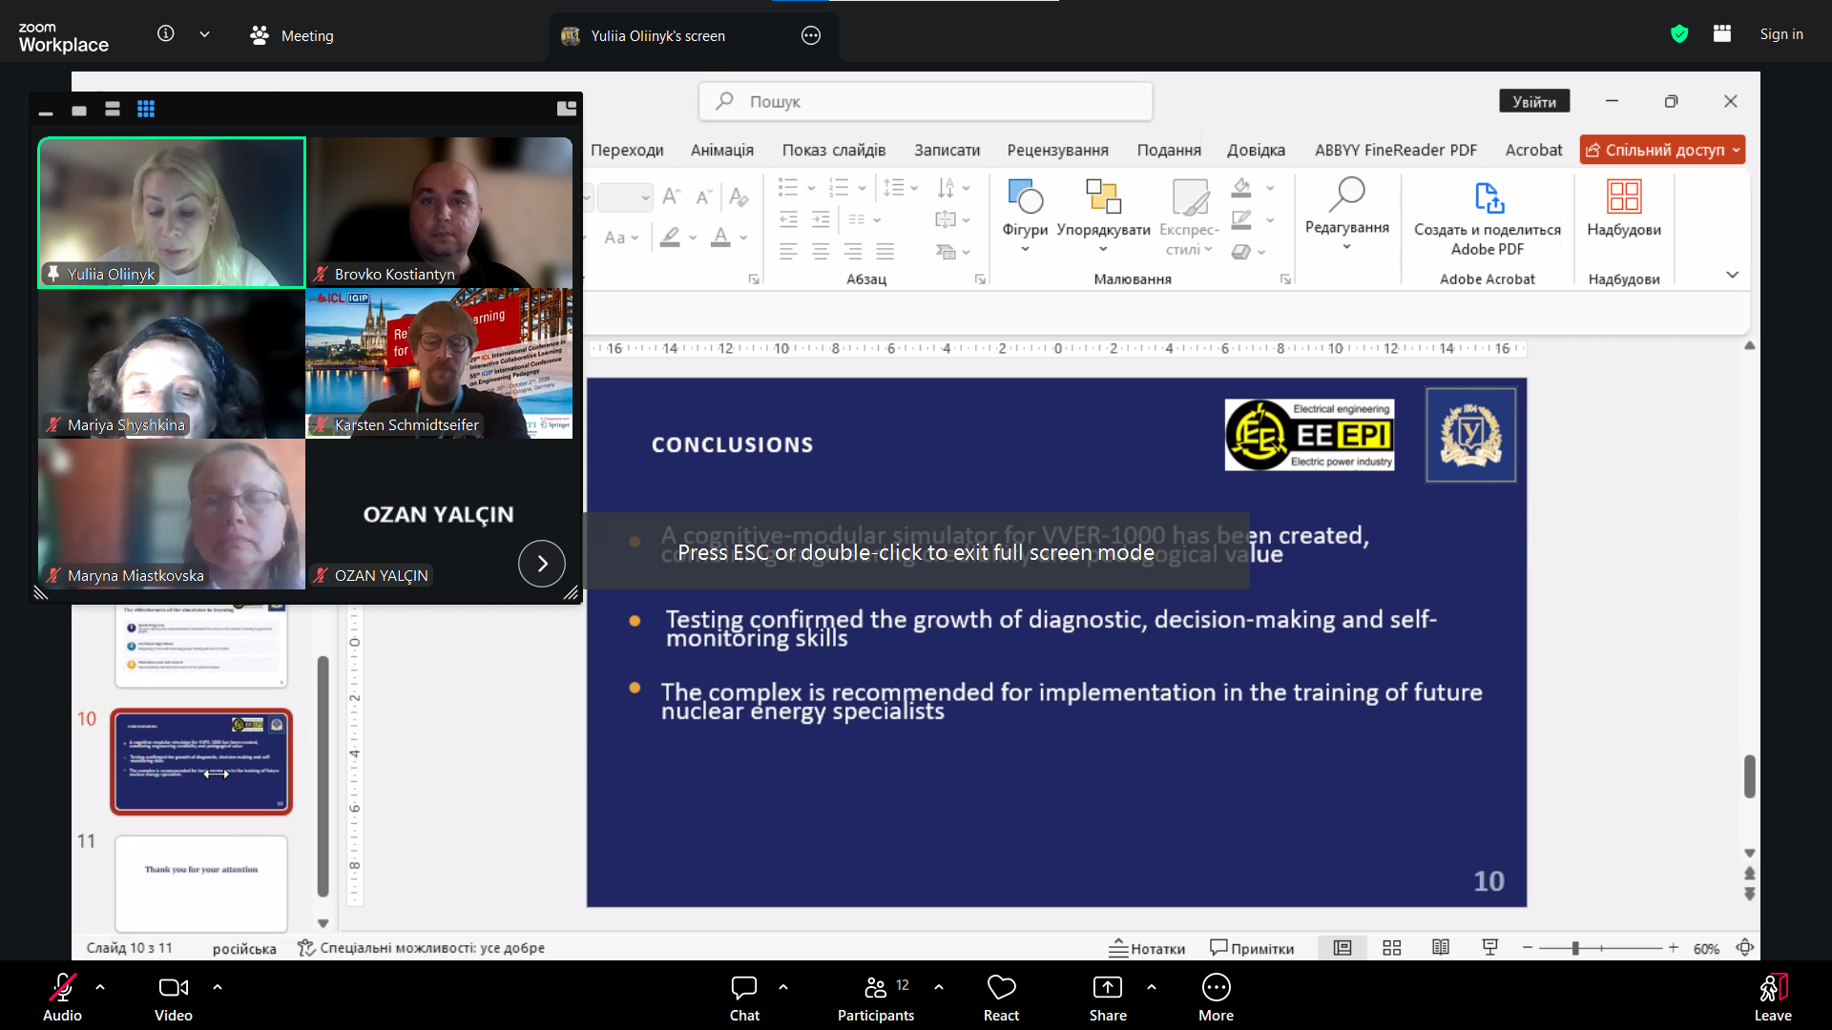Open meeting info circle icon
1832x1030 pixels.
pos(166,34)
